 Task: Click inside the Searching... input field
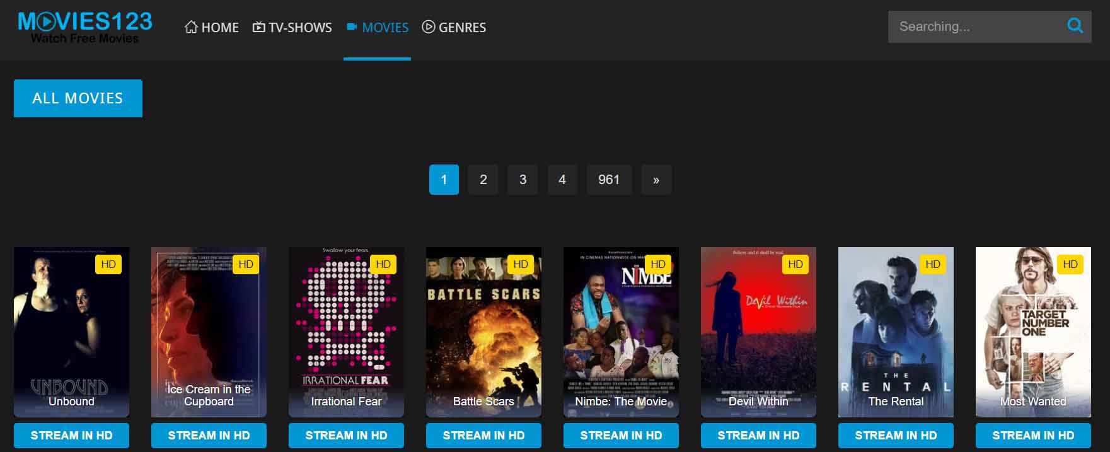pos(974,26)
